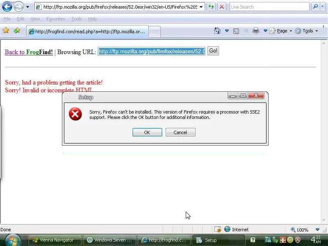This screenshot has height=246, width=328.
Task: Click the browser Forward arrow button
Action: (18, 7)
